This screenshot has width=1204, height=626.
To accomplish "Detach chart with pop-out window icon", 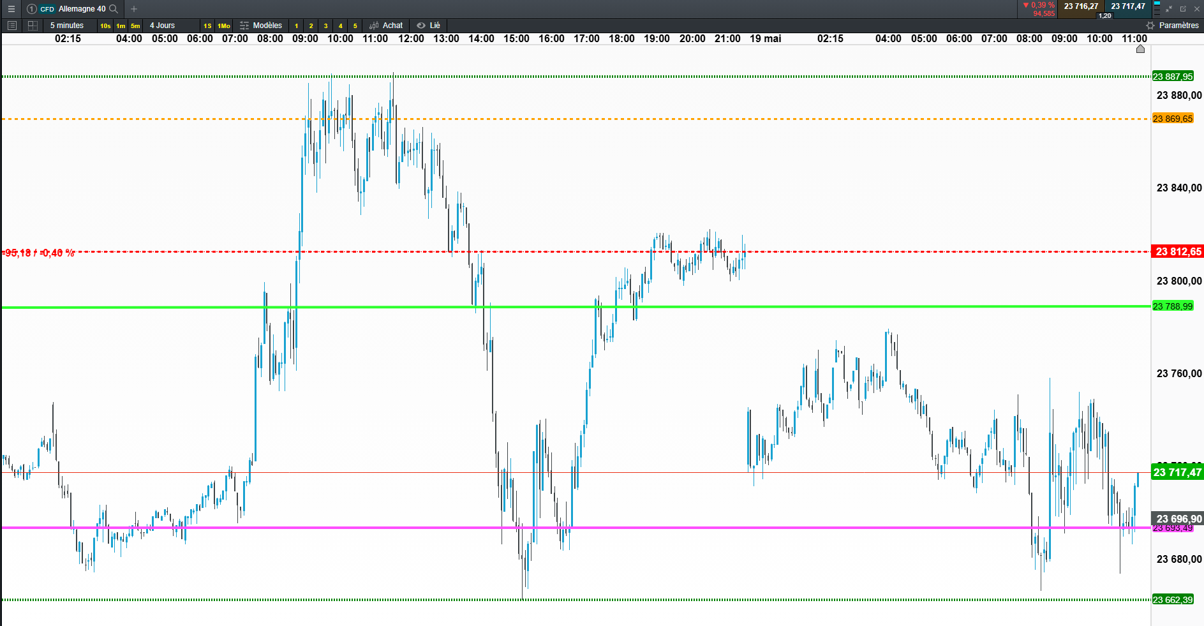I will click(x=1183, y=9).
